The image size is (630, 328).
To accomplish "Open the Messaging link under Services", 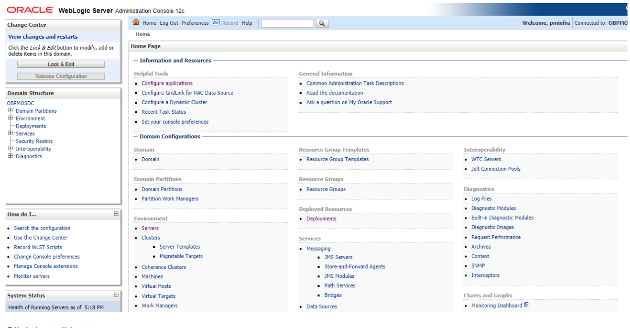I will [318, 249].
